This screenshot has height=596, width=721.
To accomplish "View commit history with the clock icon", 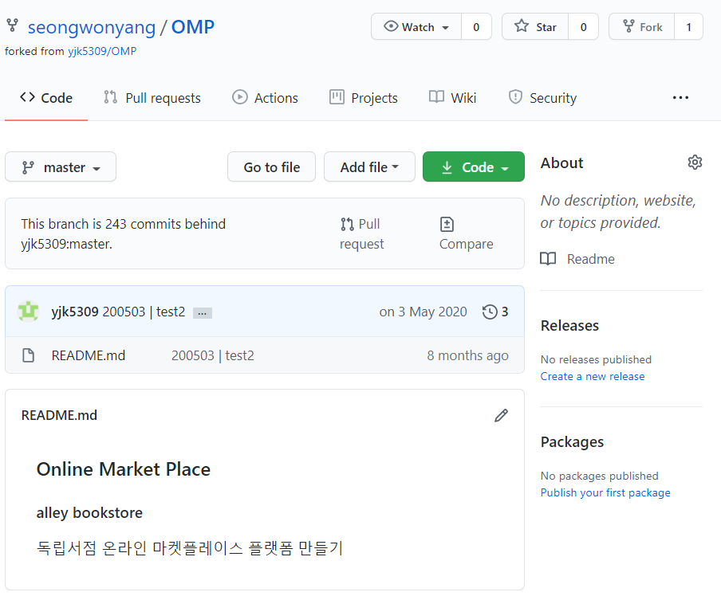I will (x=495, y=312).
